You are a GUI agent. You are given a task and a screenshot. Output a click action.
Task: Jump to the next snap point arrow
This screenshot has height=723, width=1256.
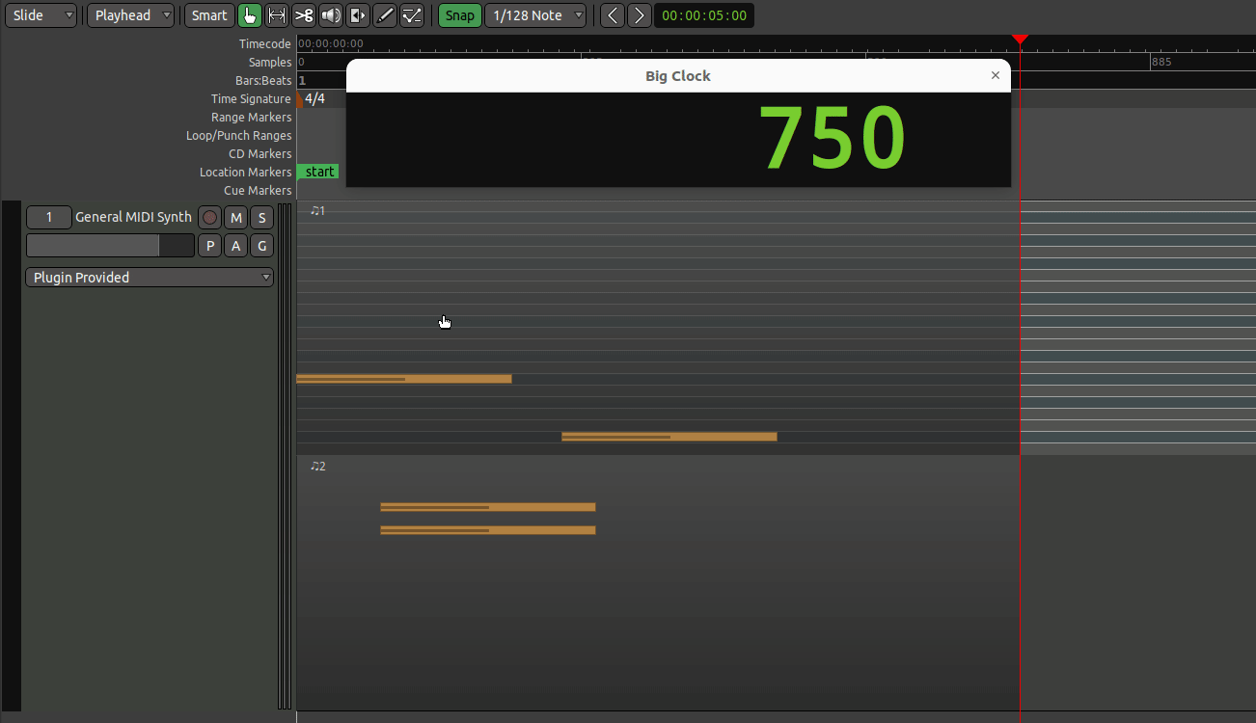pyautogui.click(x=639, y=15)
